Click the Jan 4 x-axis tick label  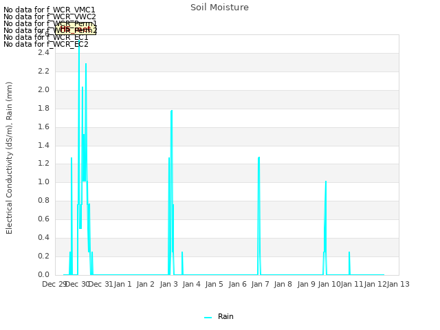191,284
